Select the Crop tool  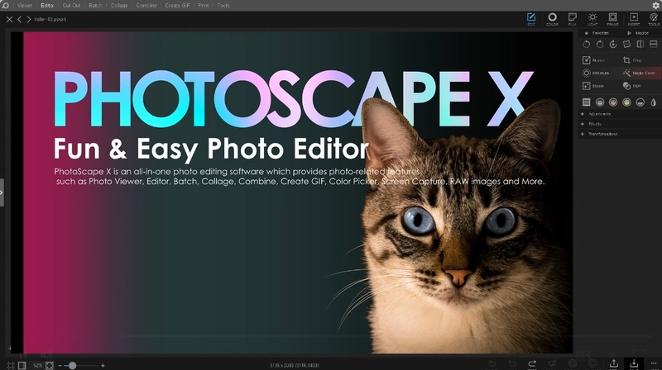[632, 60]
